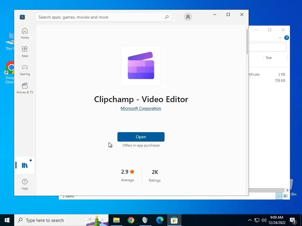
Task: Open the Windows Start menu
Action: click(x=7, y=220)
